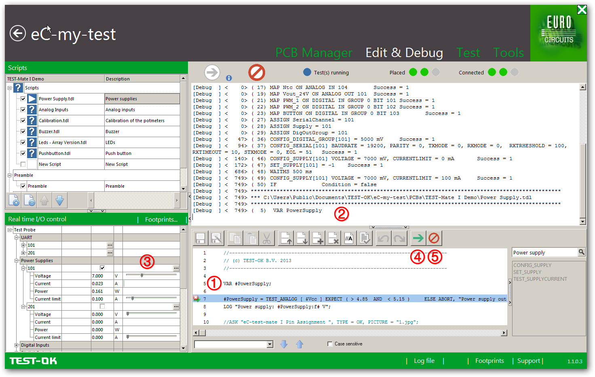Collapse the Test Probe tree node
The height and width of the screenshot is (377, 595).
point(10,230)
